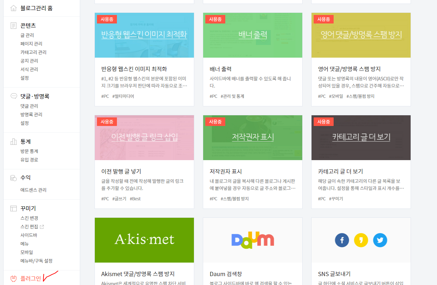Open the 반응형 웹스킨 이미지 최적화 plugin banner
Image resolution: width=437 pixels, height=285 pixels.
coord(144,35)
